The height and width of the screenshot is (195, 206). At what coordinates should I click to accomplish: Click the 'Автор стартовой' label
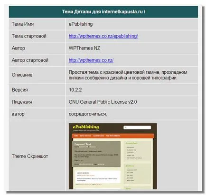30,60
